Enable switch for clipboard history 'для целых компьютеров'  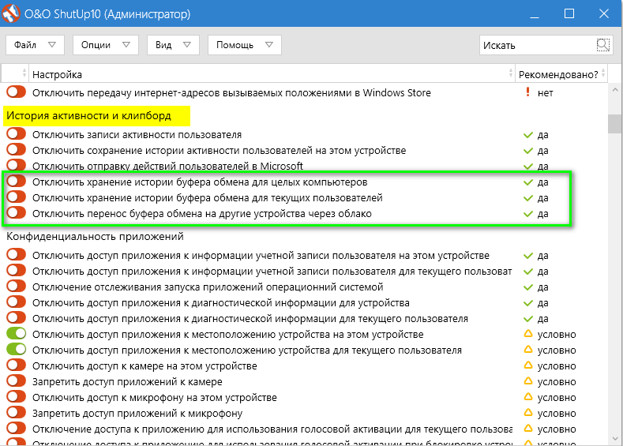click(17, 181)
